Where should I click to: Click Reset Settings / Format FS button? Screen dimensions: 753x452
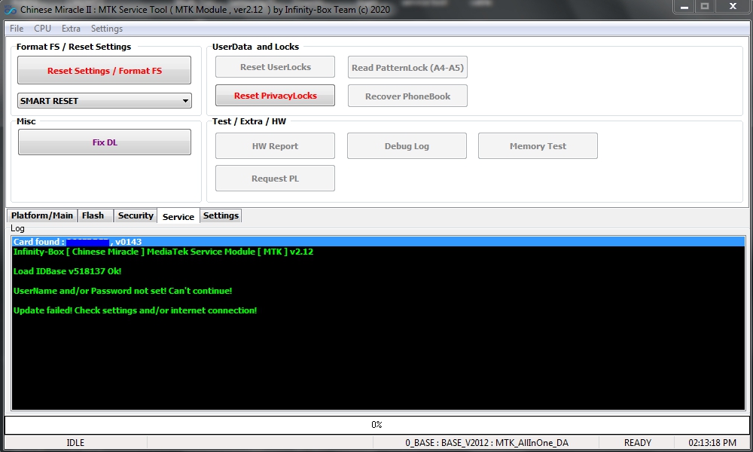coord(104,70)
